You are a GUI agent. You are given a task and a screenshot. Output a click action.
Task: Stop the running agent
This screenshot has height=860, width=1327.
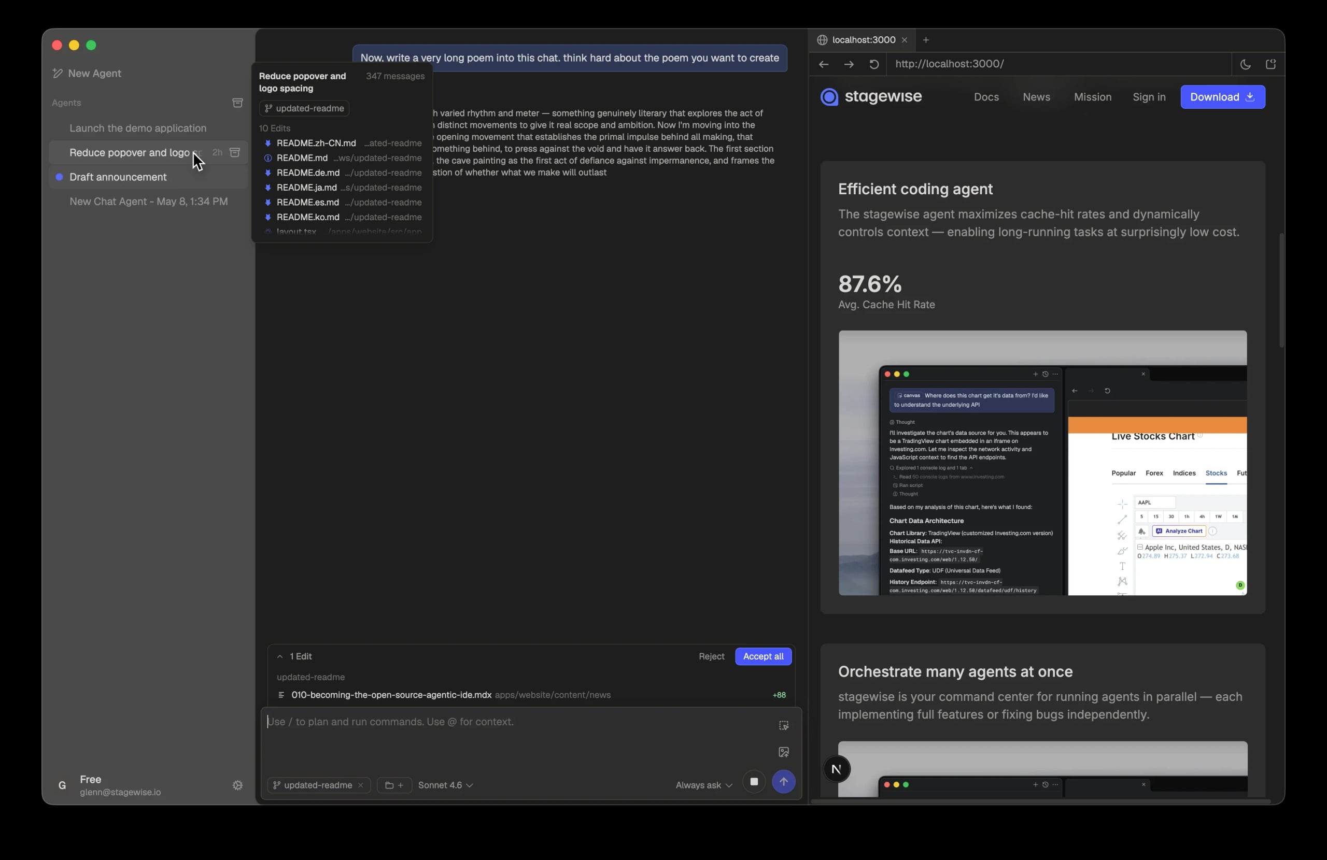(754, 781)
